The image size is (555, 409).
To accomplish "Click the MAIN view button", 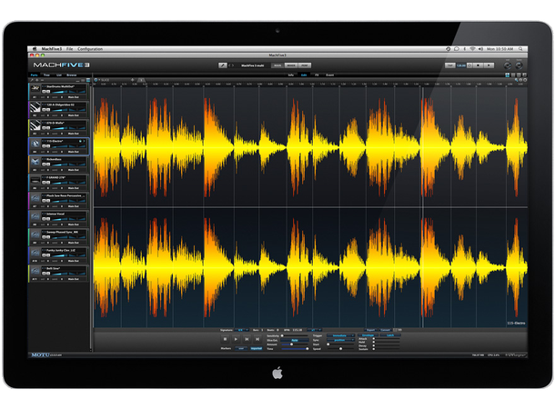I will (277, 65).
